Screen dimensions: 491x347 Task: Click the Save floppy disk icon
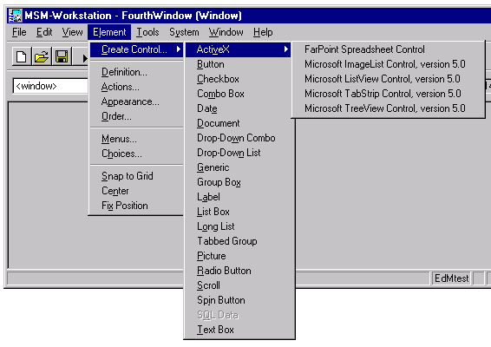click(62, 56)
